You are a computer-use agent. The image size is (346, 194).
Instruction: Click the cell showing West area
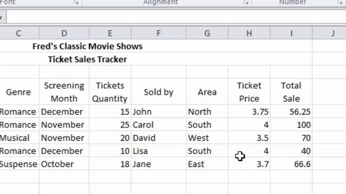[207, 138]
